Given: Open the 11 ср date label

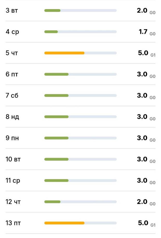Looking at the screenshot, I should point(13,180).
